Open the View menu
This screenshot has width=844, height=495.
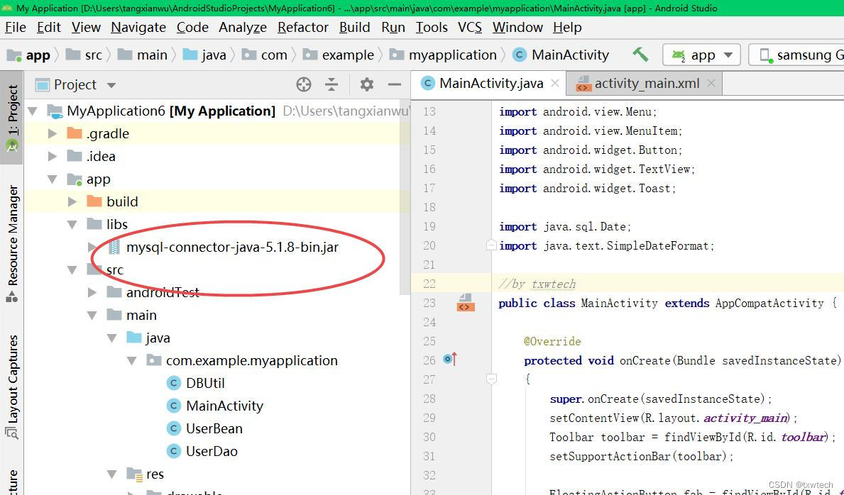coord(86,28)
